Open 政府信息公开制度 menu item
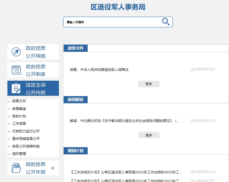The height and width of the screenshot is (182, 229). tap(33, 70)
